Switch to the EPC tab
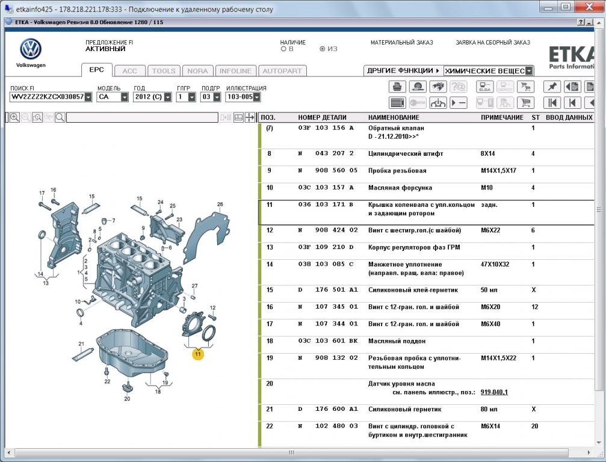The image size is (606, 462). [97, 70]
